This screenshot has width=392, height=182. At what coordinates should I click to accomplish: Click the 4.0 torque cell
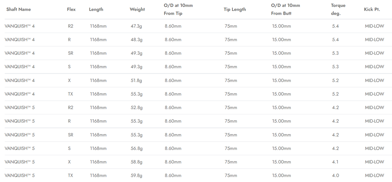click(x=335, y=175)
